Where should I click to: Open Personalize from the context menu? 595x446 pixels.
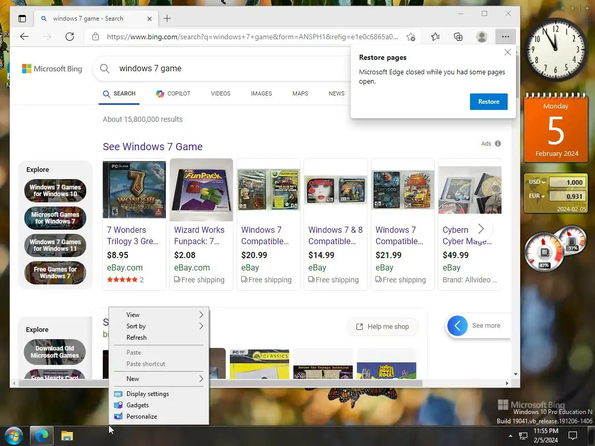click(159, 417)
